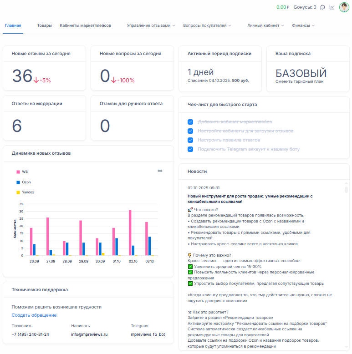Click the statistics line chart icon

coord(332,7)
